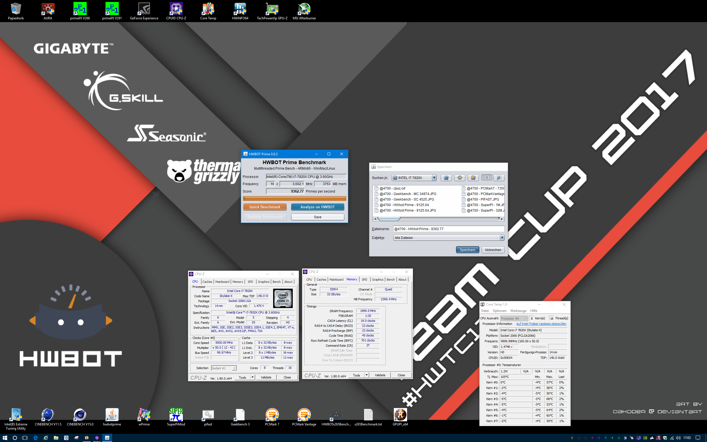The height and width of the screenshot is (442, 707).
Task: Open the Socket #1 selection dropdown in CPU-Z
Action: tap(224, 368)
